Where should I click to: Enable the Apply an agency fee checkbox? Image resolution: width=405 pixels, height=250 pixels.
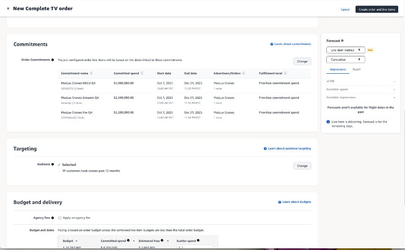point(60,218)
